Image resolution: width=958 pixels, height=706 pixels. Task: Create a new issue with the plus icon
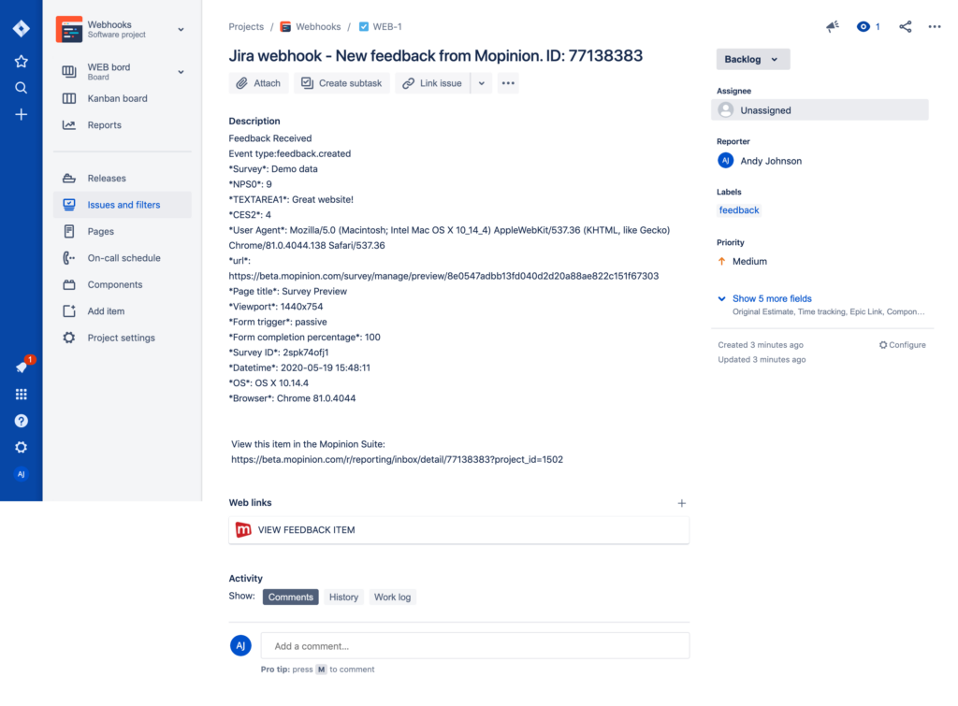[21, 115]
